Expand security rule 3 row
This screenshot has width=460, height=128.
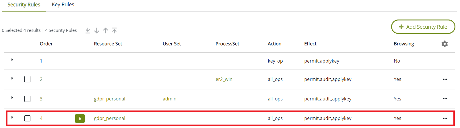point(12,98)
